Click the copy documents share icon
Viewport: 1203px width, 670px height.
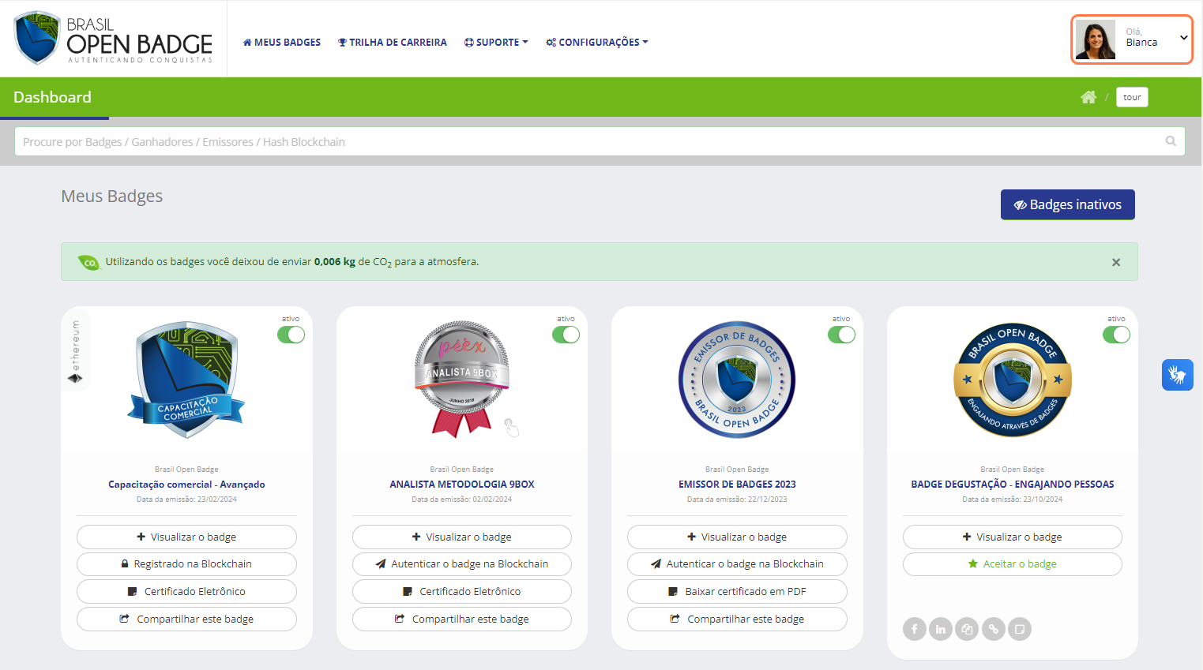(x=967, y=629)
